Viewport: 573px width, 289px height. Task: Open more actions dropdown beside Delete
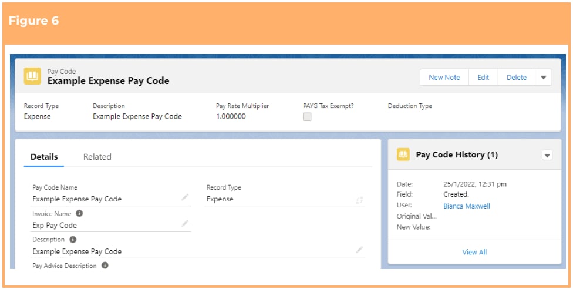tap(544, 78)
